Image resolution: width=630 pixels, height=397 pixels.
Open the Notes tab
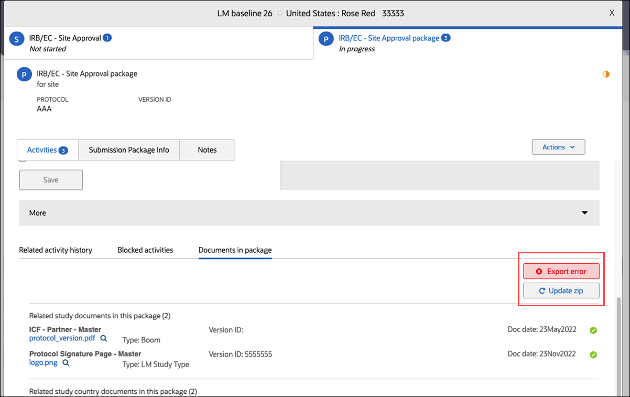point(207,150)
